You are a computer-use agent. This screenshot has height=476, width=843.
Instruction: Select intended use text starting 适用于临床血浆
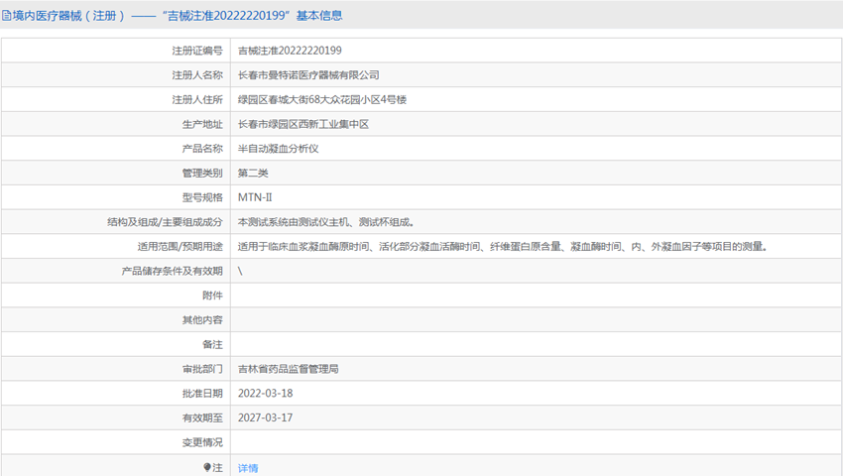point(503,246)
